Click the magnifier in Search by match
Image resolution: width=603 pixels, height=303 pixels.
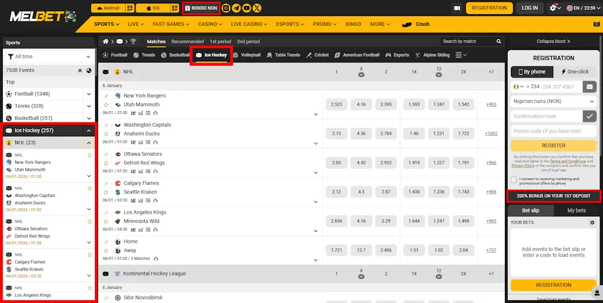click(x=499, y=42)
